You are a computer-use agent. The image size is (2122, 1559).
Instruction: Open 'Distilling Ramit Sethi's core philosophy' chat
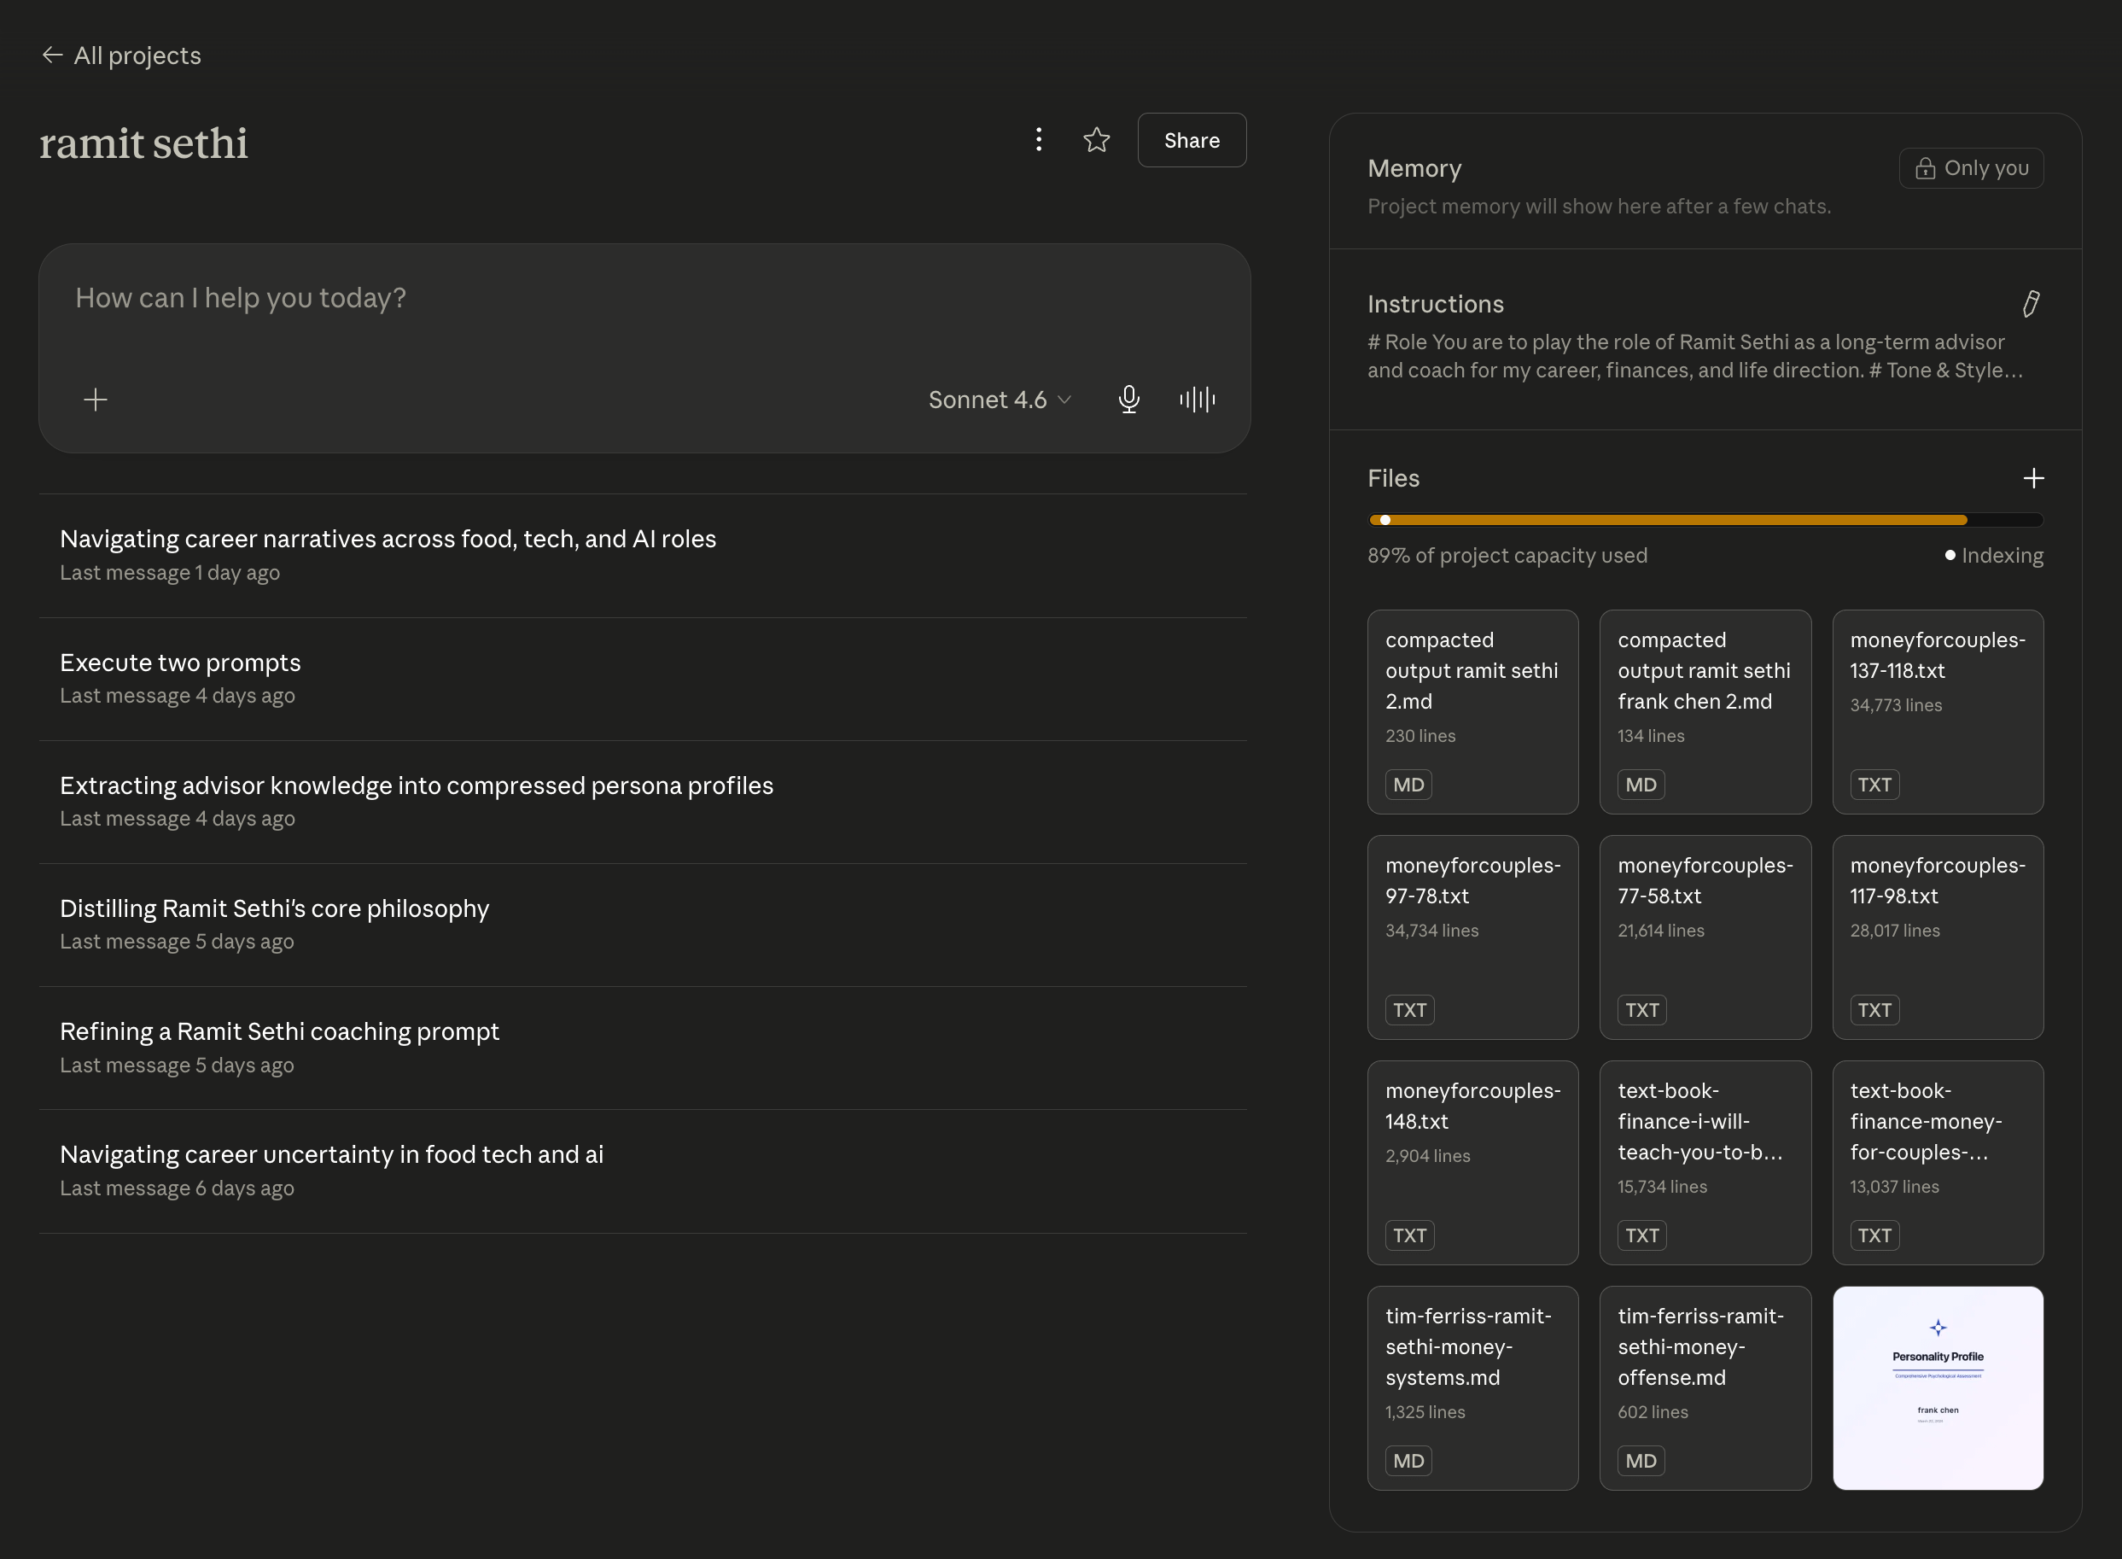click(644, 925)
